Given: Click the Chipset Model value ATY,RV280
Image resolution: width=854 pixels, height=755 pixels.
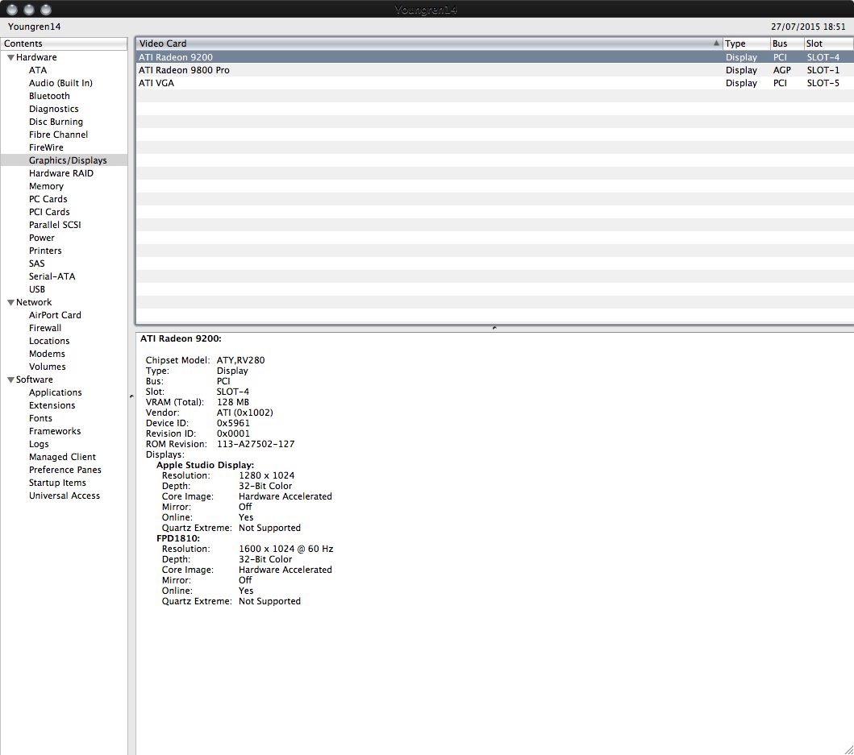Looking at the screenshot, I should [241, 360].
